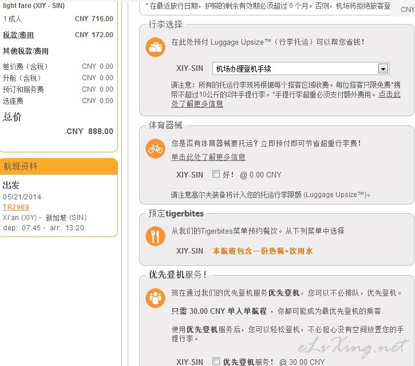Image resolution: width=415 pixels, height=366 pixels.
Task: Click the 升舱（含税） row label
Action: 22,78
